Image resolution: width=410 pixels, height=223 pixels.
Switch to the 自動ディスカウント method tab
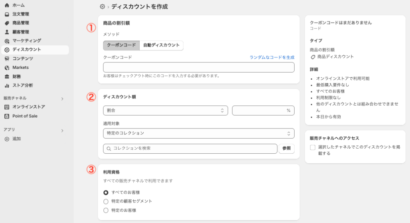(161, 45)
